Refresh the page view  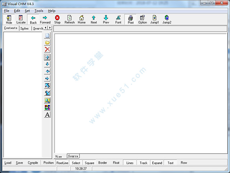[69, 20]
